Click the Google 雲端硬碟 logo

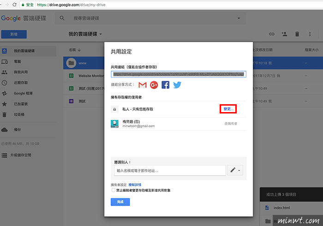tap(24, 18)
